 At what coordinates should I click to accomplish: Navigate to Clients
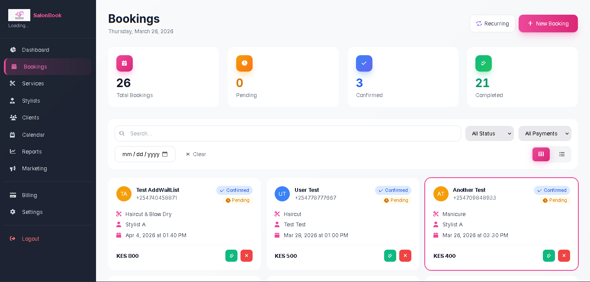pos(48,117)
